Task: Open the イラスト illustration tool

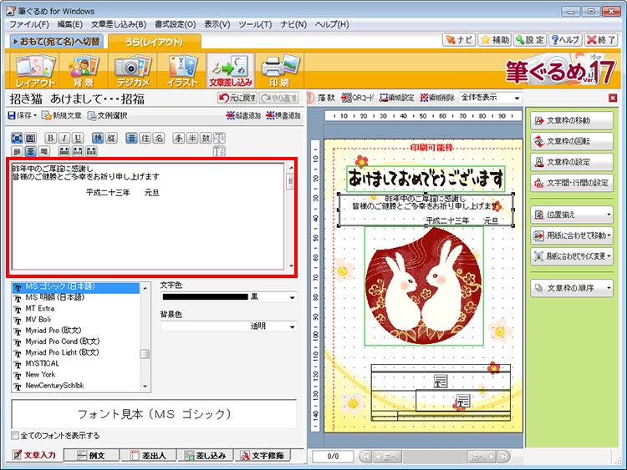Action: click(x=182, y=71)
